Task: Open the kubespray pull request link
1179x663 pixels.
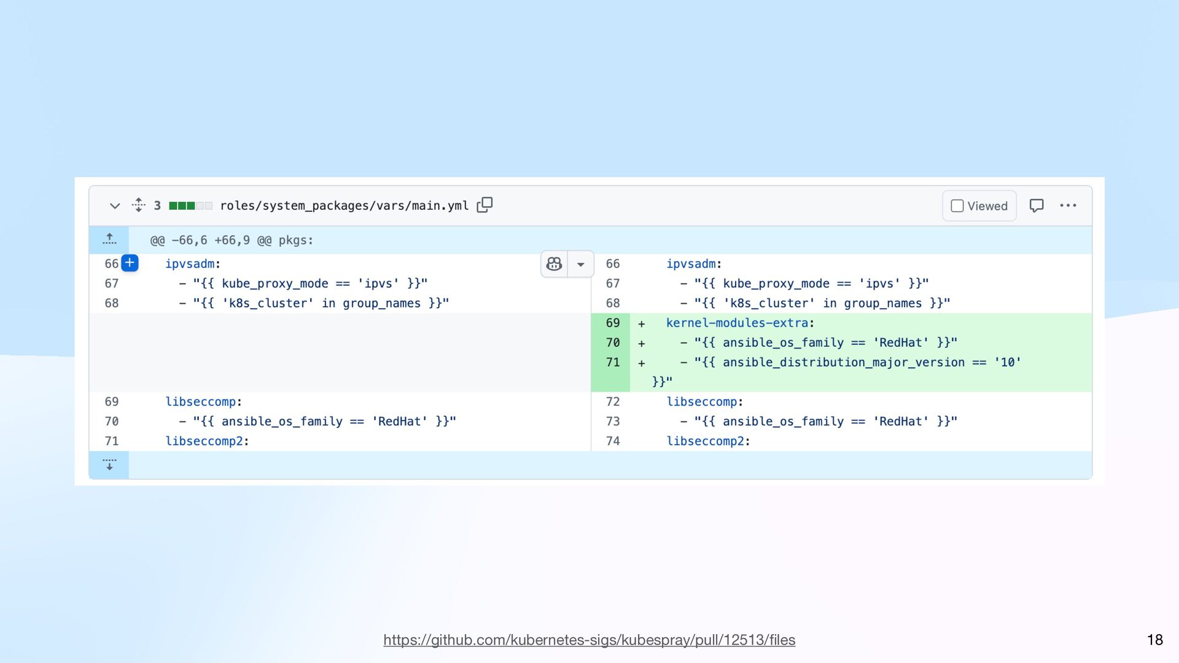Action: (589, 640)
